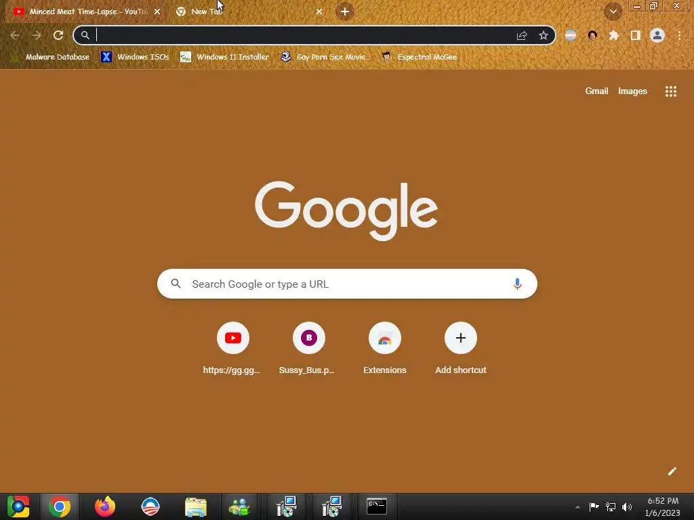Open Chrome's three-dot menu

679,35
